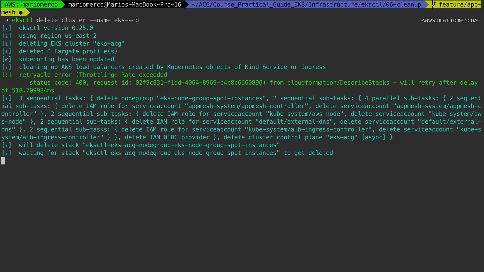Click the prompt arrow before eksctl
484x272 pixels.
[6, 20]
